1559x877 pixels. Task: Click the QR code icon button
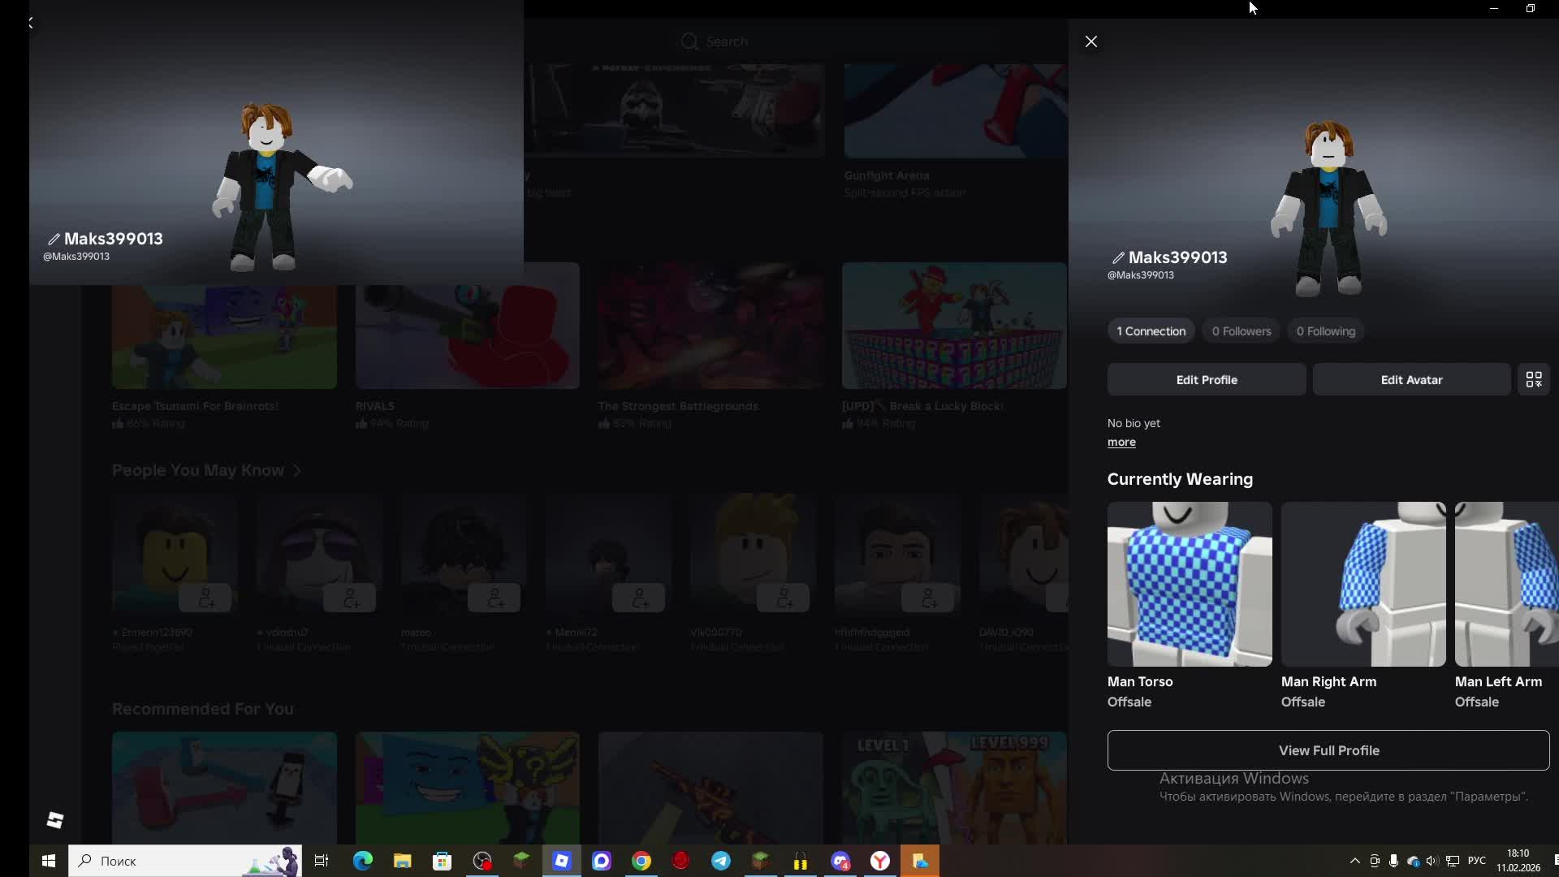[1533, 379]
